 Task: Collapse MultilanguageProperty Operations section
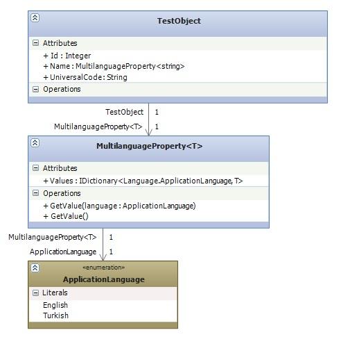(x=35, y=193)
